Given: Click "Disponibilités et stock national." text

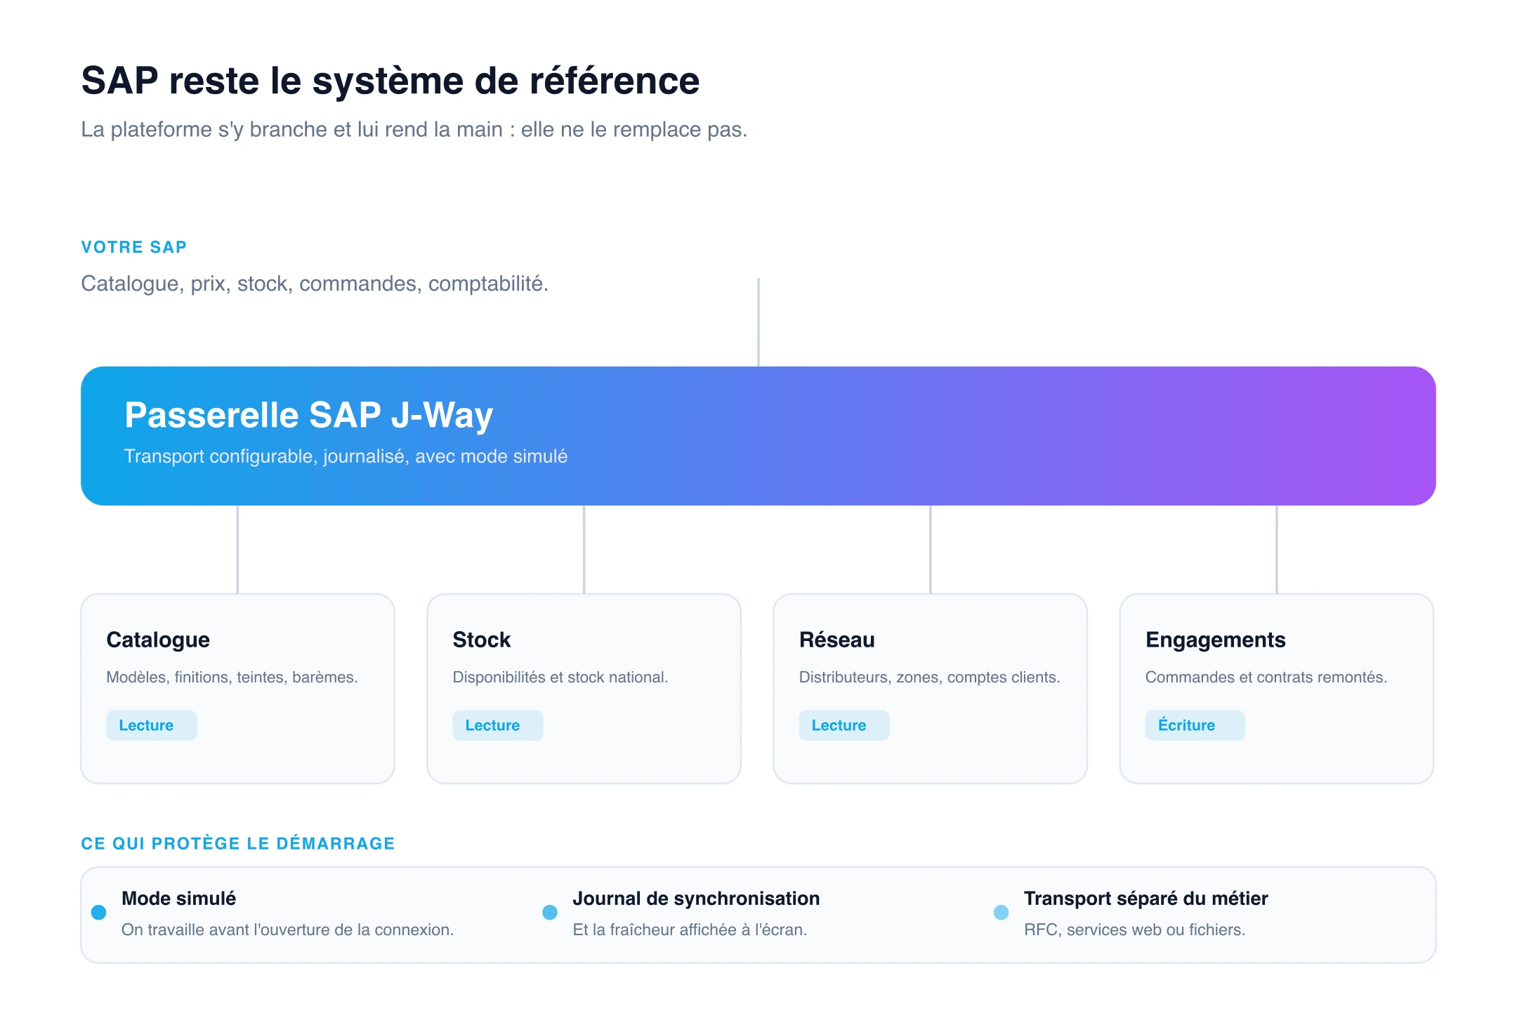Looking at the screenshot, I should (x=560, y=677).
